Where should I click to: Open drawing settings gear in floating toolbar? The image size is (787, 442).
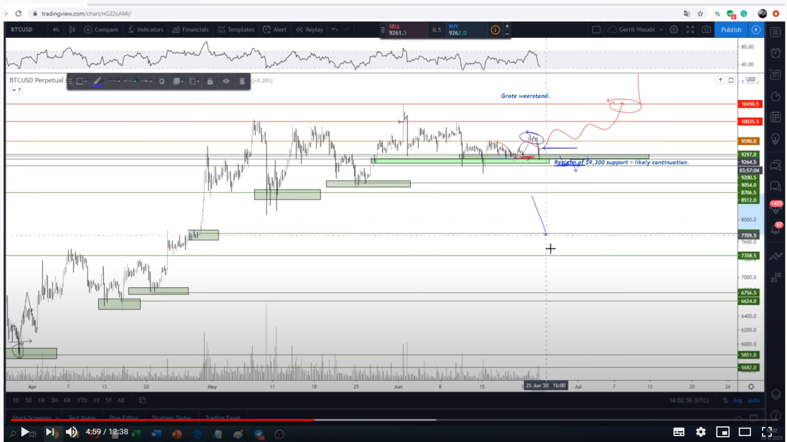(161, 81)
